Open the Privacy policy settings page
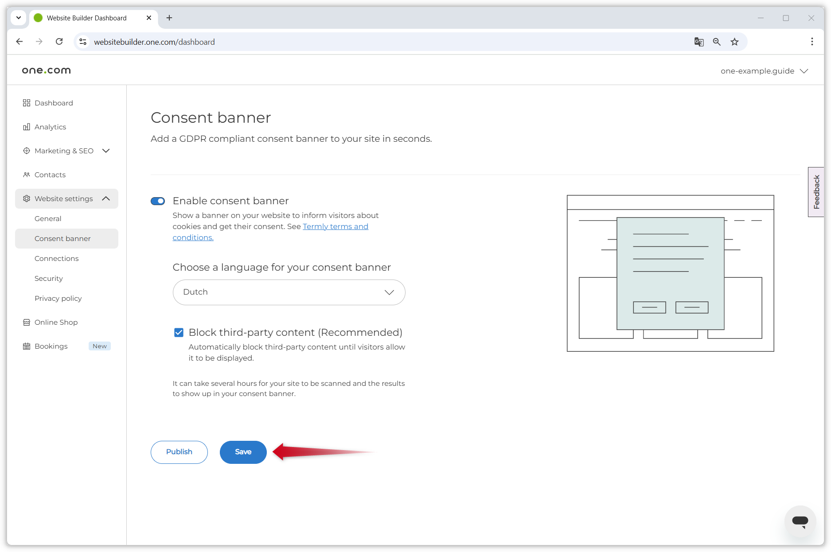The height and width of the screenshot is (552, 831). tap(58, 298)
